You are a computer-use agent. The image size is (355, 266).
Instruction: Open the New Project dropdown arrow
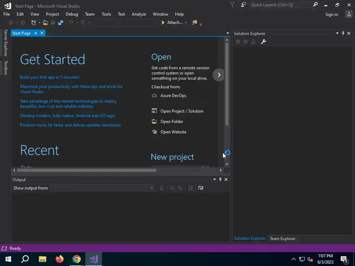click(40, 23)
